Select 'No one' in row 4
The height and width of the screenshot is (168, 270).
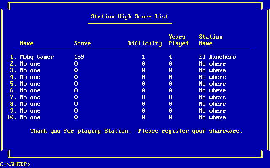(30, 77)
